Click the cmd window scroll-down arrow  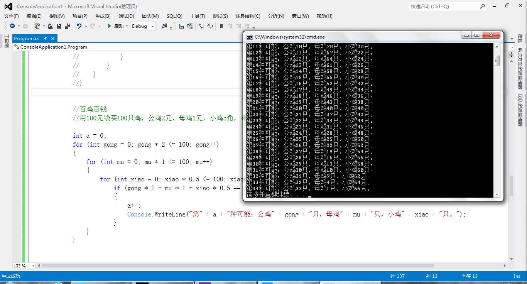pyautogui.click(x=497, y=194)
